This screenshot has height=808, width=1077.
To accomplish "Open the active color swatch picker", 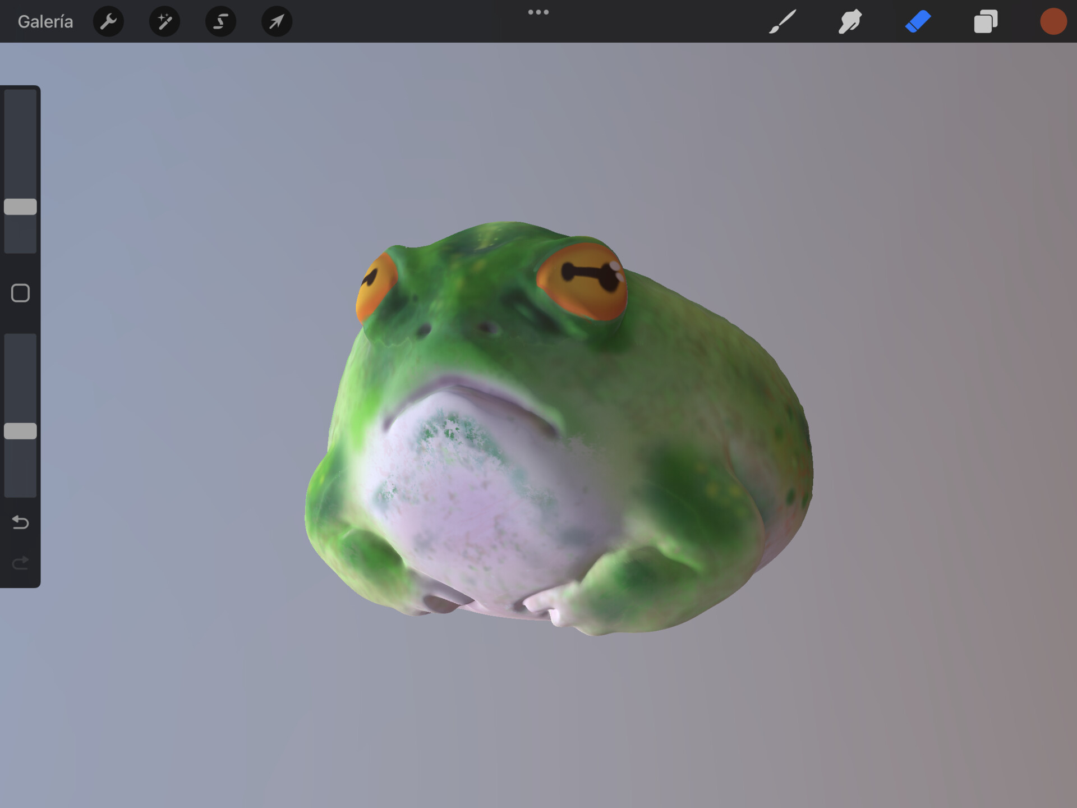I will point(1053,21).
